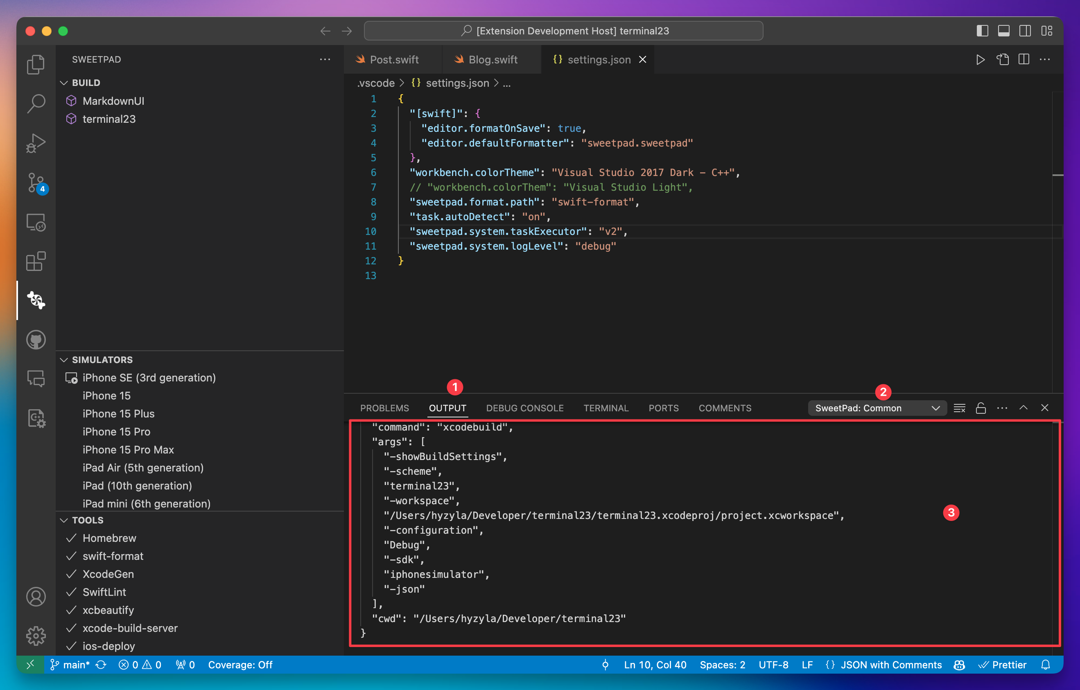Toggle the bottom panel visibility
Image resolution: width=1080 pixels, height=690 pixels.
tap(1004, 31)
